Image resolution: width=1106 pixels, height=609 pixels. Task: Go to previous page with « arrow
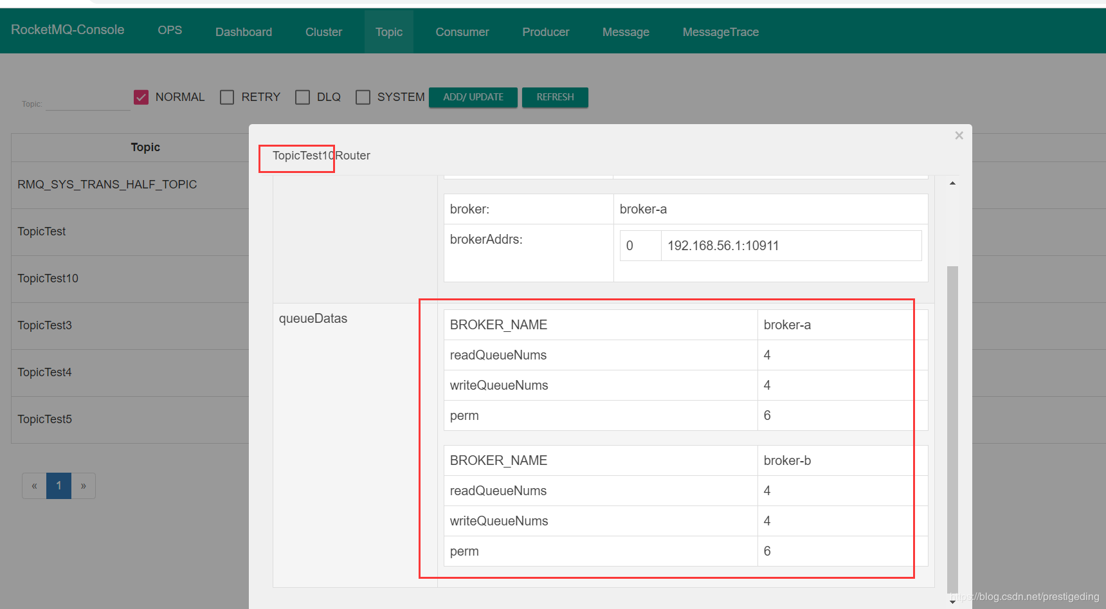(34, 486)
